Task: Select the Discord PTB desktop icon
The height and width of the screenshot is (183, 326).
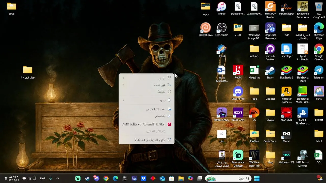Action: click(x=238, y=93)
